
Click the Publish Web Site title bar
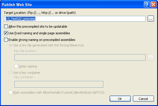[71, 5]
